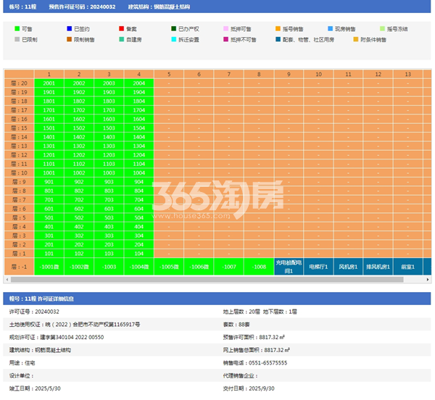Image resolution: width=435 pixels, height=400 pixels.
Task: Click the sales phone 0551-65575555
Action: [x=268, y=363]
